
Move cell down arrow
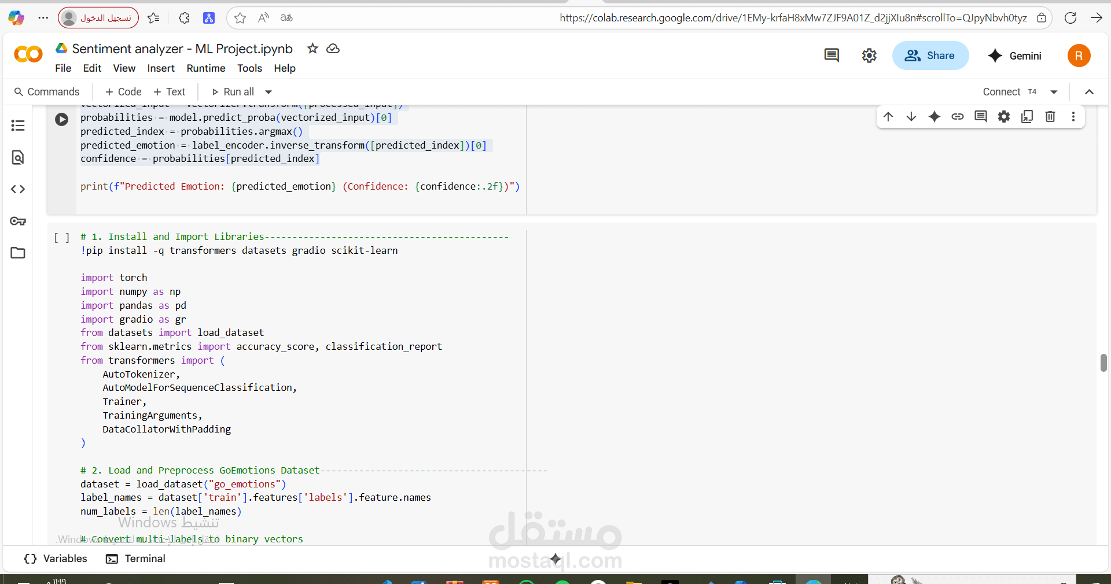click(x=911, y=117)
